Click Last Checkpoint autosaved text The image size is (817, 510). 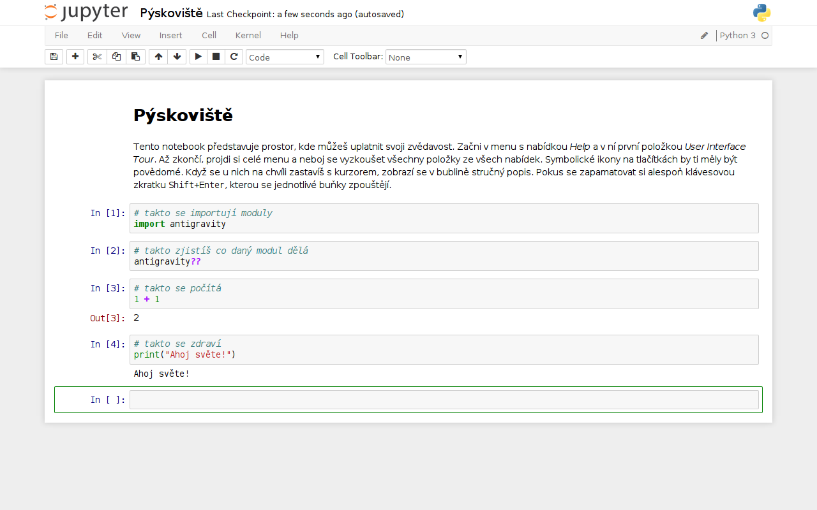point(305,14)
